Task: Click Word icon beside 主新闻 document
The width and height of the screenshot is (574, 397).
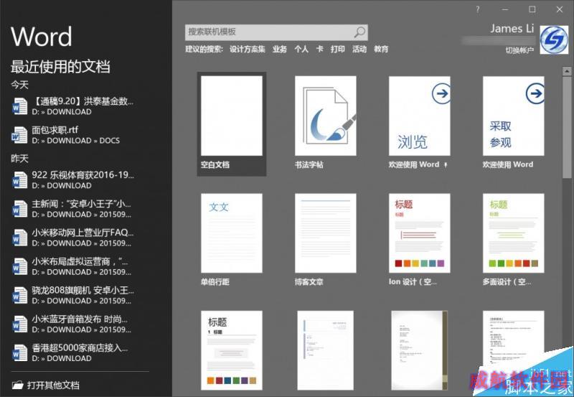Action: pyautogui.click(x=19, y=209)
